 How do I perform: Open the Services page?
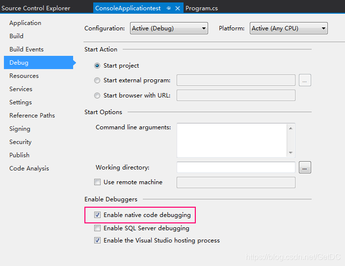point(21,89)
